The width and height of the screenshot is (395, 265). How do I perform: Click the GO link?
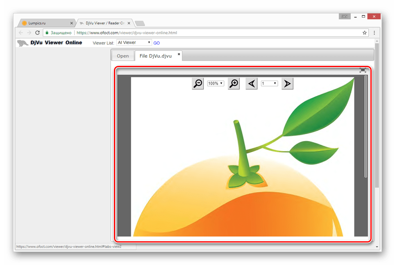[x=157, y=43]
